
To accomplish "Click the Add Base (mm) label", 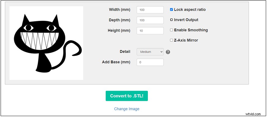I will click(x=116, y=62).
